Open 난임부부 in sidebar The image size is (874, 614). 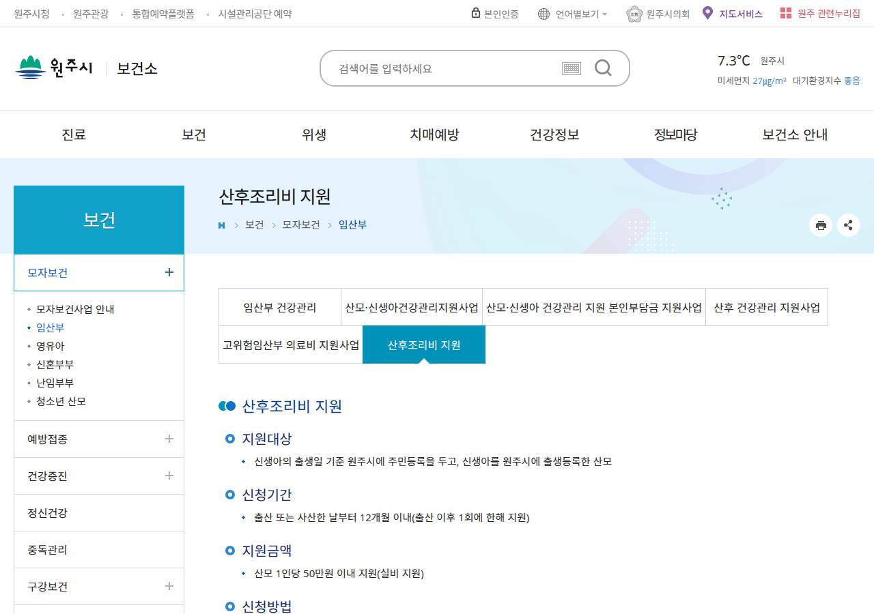coord(55,383)
